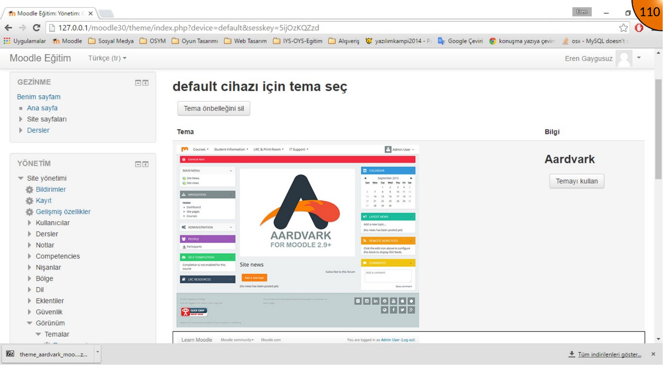
Task: Click Temayı kullan for Aardvark
Action: coord(577,181)
